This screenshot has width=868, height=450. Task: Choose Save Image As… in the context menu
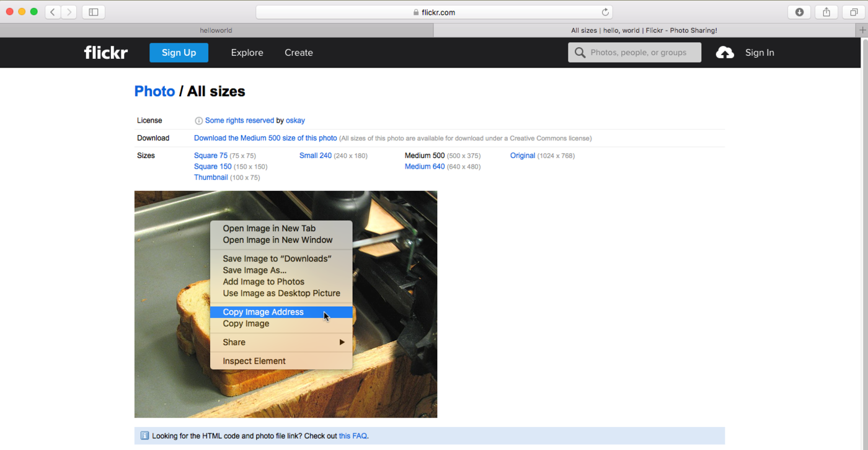[254, 270]
